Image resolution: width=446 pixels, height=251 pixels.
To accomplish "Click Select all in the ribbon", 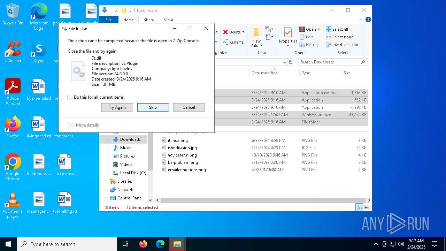I will (337, 29).
